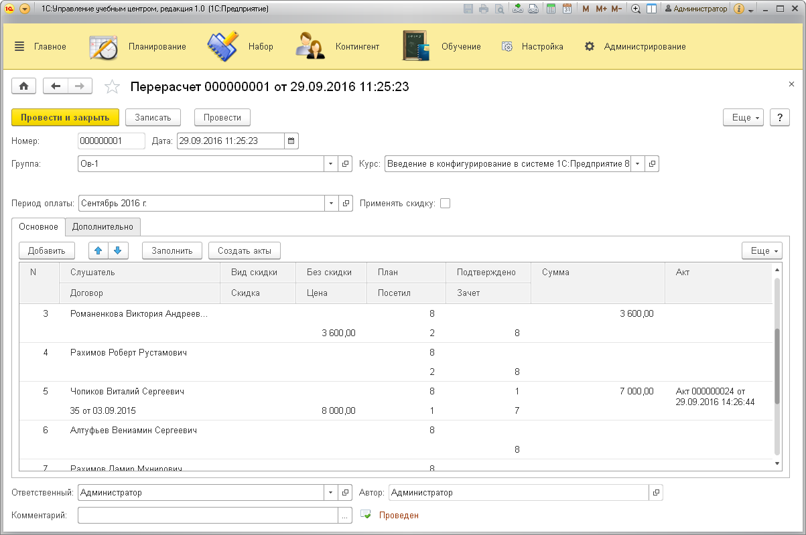806x535 pixels.
Task: Open the Ответственный dropdown list
Action: (332, 493)
